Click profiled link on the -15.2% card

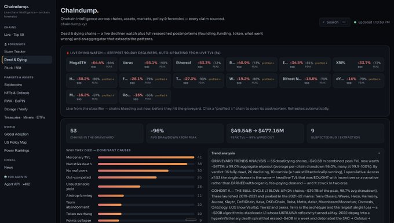click(108, 95)
